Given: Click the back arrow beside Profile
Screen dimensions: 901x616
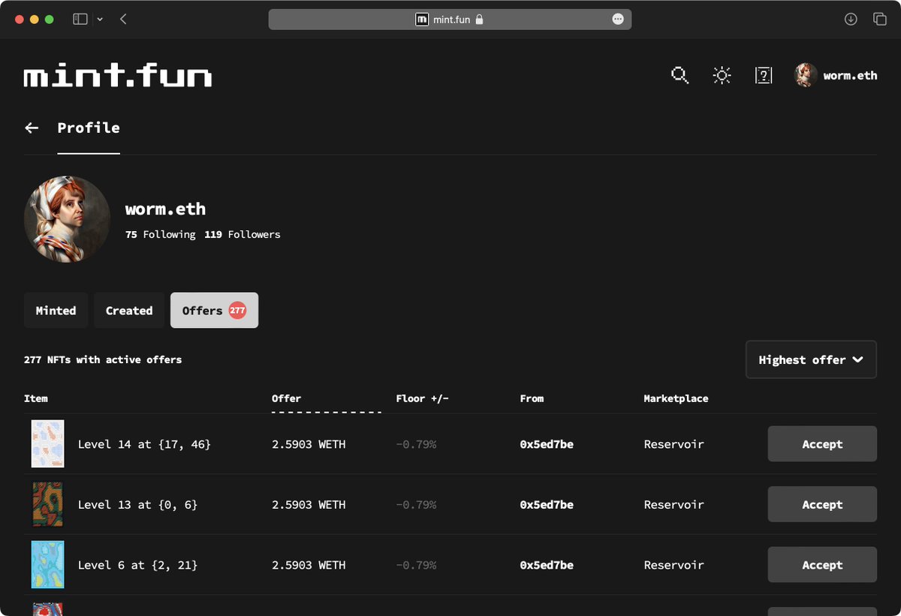Looking at the screenshot, I should (x=32, y=128).
